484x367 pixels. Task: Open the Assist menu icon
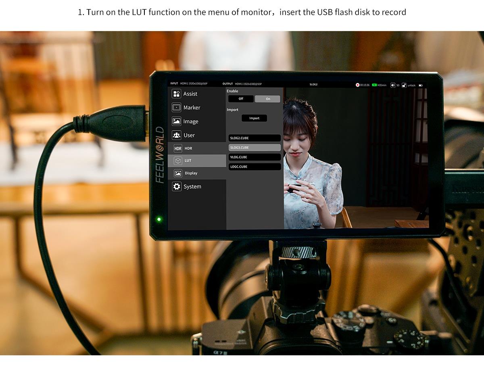[x=176, y=94]
